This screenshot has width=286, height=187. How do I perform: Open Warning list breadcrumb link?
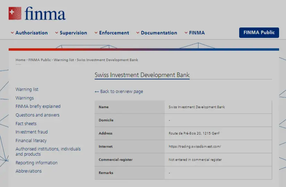click(64, 60)
